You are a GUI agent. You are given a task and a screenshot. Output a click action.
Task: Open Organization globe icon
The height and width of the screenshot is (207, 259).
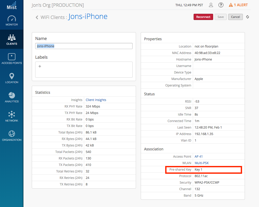[x=12, y=134]
